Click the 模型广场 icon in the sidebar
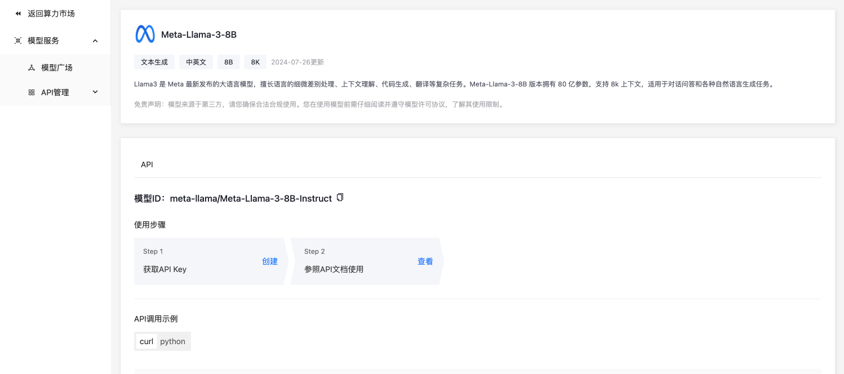The image size is (844, 374). (32, 68)
